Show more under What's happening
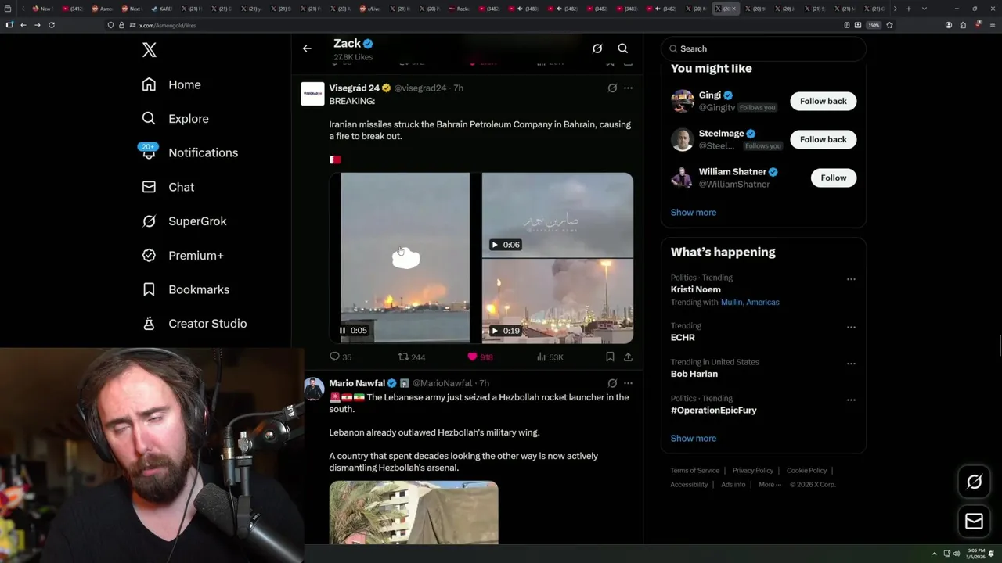 click(x=694, y=439)
